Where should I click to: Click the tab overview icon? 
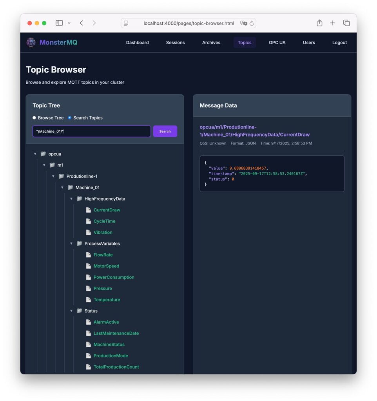pos(346,23)
